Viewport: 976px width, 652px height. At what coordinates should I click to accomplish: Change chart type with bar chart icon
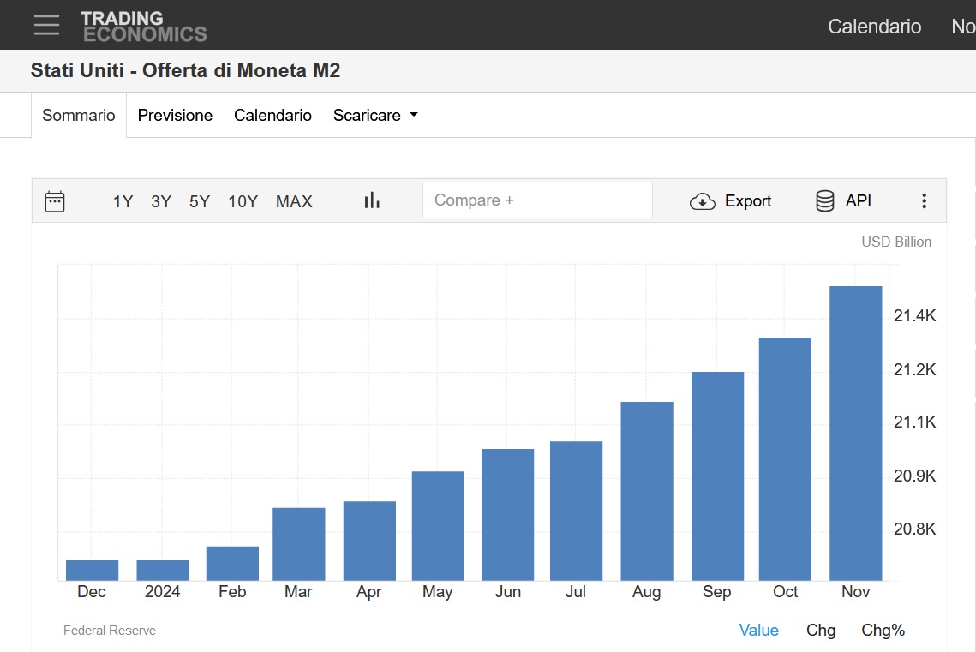(x=372, y=200)
